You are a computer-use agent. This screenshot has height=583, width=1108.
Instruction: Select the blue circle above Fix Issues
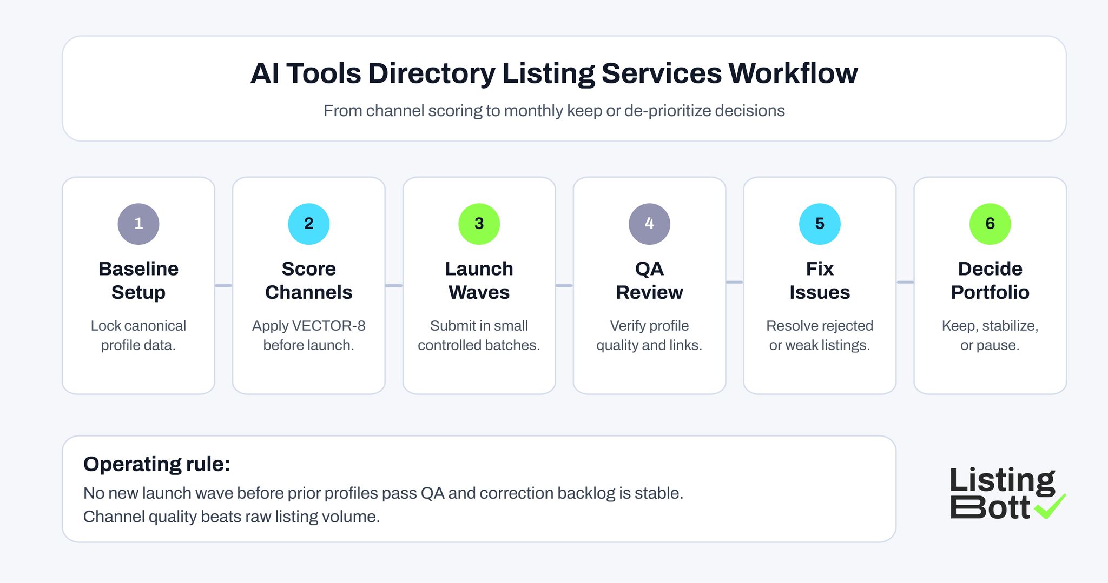tap(819, 223)
